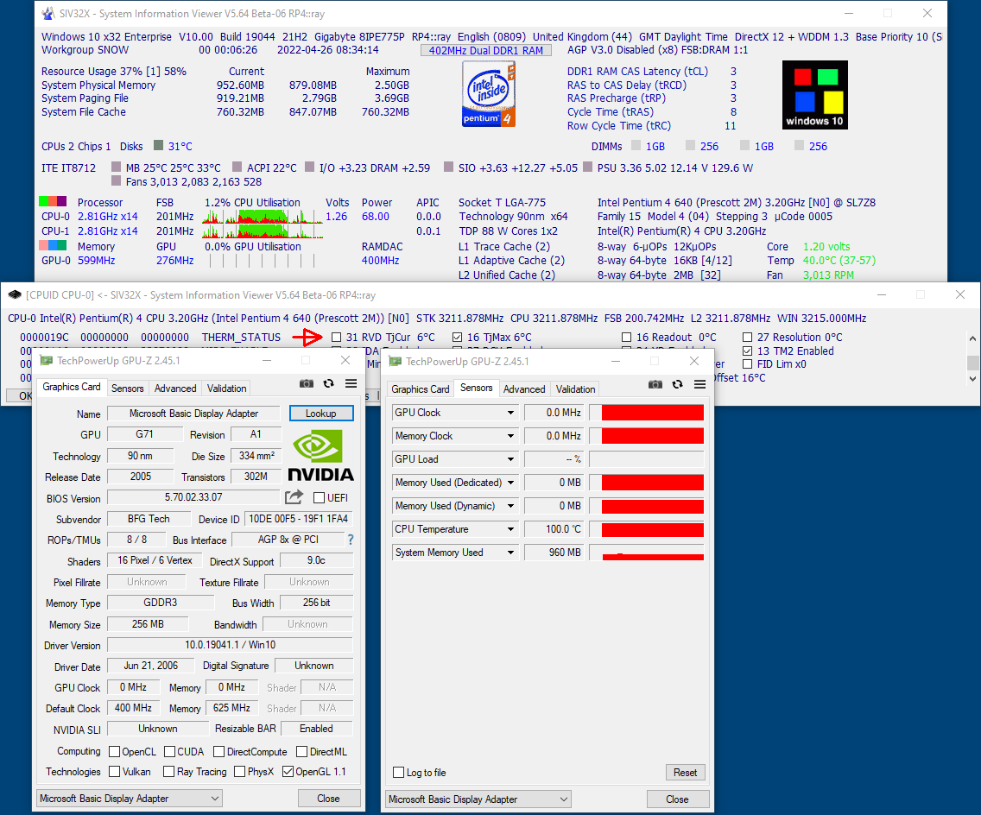
Task: Click the Fans square indicator
Action: click(x=116, y=180)
